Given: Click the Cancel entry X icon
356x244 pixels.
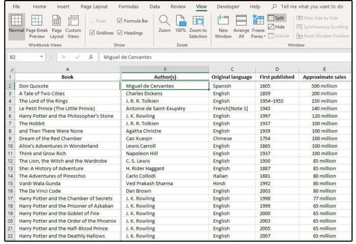Looking at the screenshot, I should pyautogui.click(x=64, y=57).
